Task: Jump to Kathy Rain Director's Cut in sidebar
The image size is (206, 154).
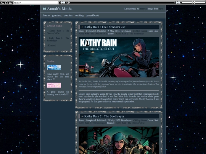Action: tap(58, 32)
